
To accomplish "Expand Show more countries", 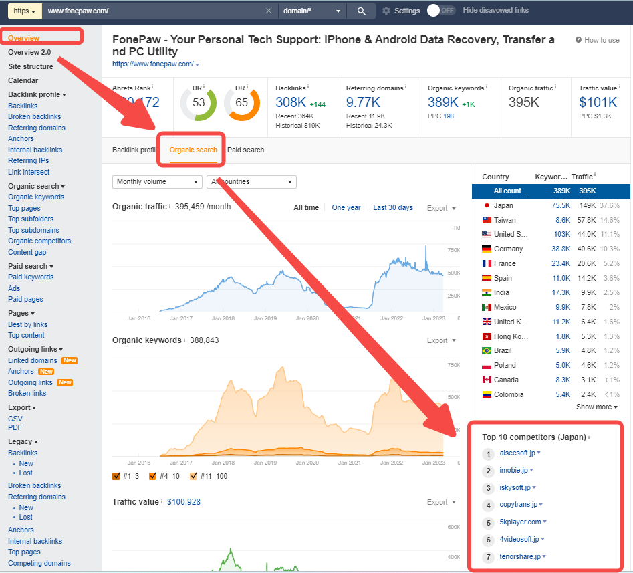I will (597, 407).
